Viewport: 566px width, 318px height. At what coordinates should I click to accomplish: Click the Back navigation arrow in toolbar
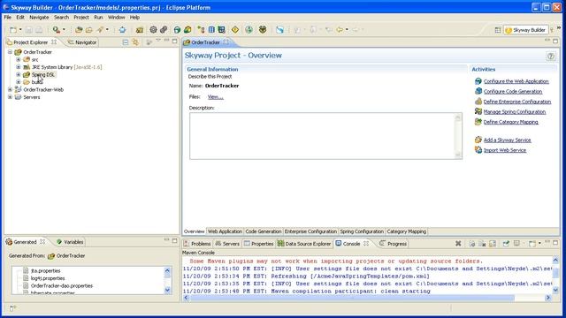click(340, 30)
